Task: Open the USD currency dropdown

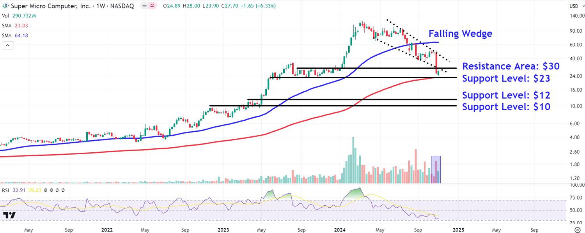Action: point(576,6)
